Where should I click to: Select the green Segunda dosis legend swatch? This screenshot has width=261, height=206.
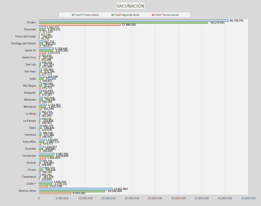[113, 15]
